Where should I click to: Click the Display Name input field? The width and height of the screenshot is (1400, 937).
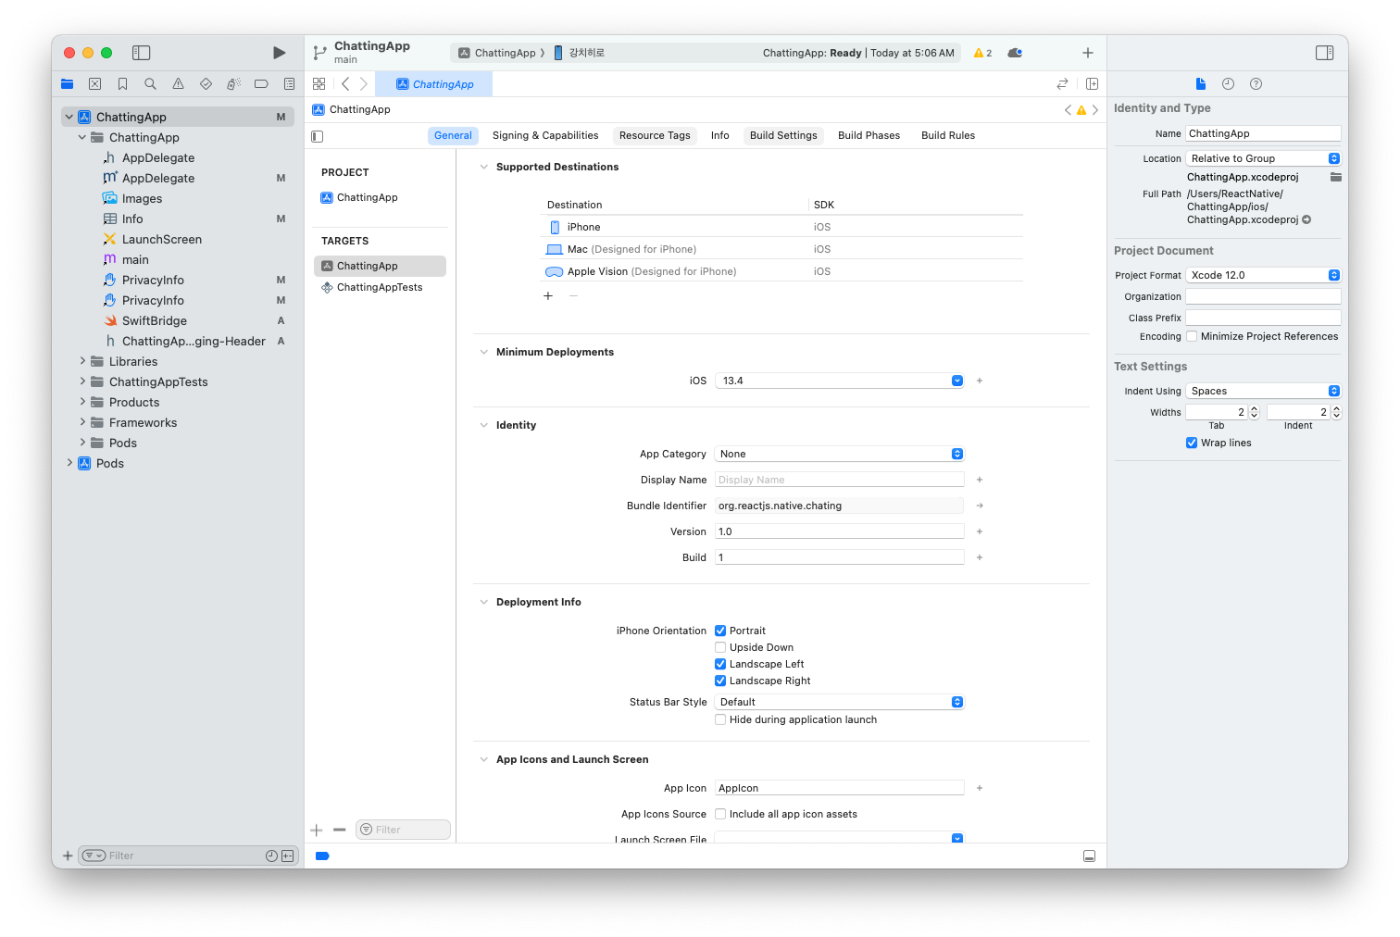[x=839, y=480]
